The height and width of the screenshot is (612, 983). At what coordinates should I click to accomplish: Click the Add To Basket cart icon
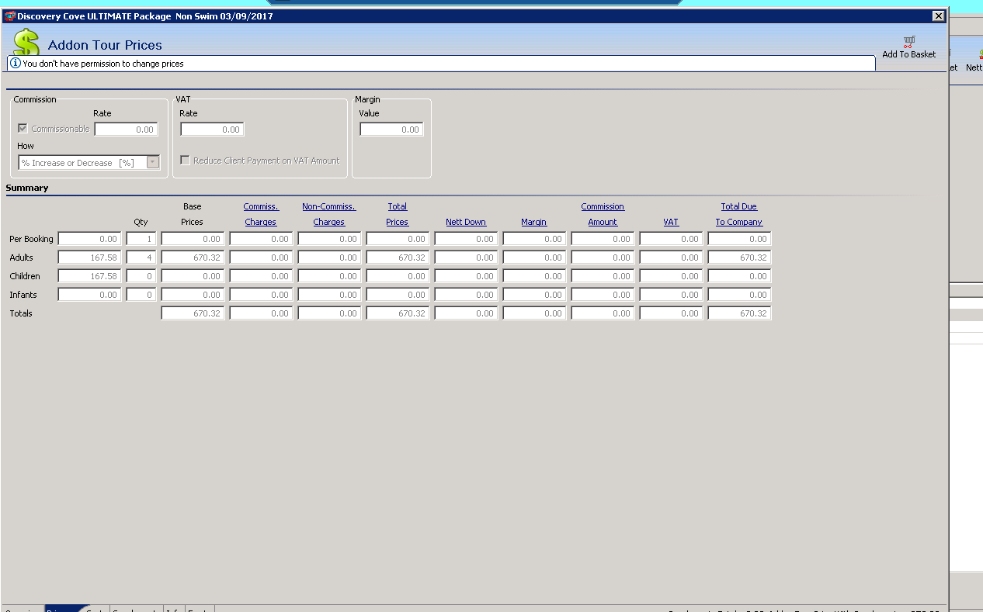click(x=908, y=41)
